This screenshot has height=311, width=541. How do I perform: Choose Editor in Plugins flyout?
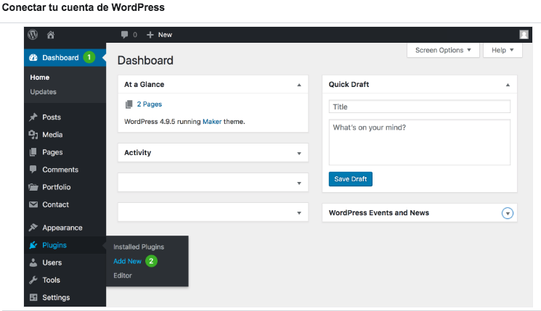[x=123, y=275]
